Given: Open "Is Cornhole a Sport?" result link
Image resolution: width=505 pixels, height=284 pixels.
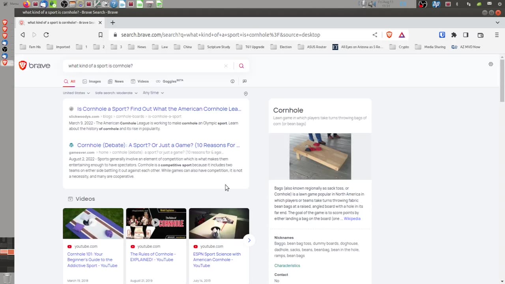Looking at the screenshot, I should click(x=159, y=109).
